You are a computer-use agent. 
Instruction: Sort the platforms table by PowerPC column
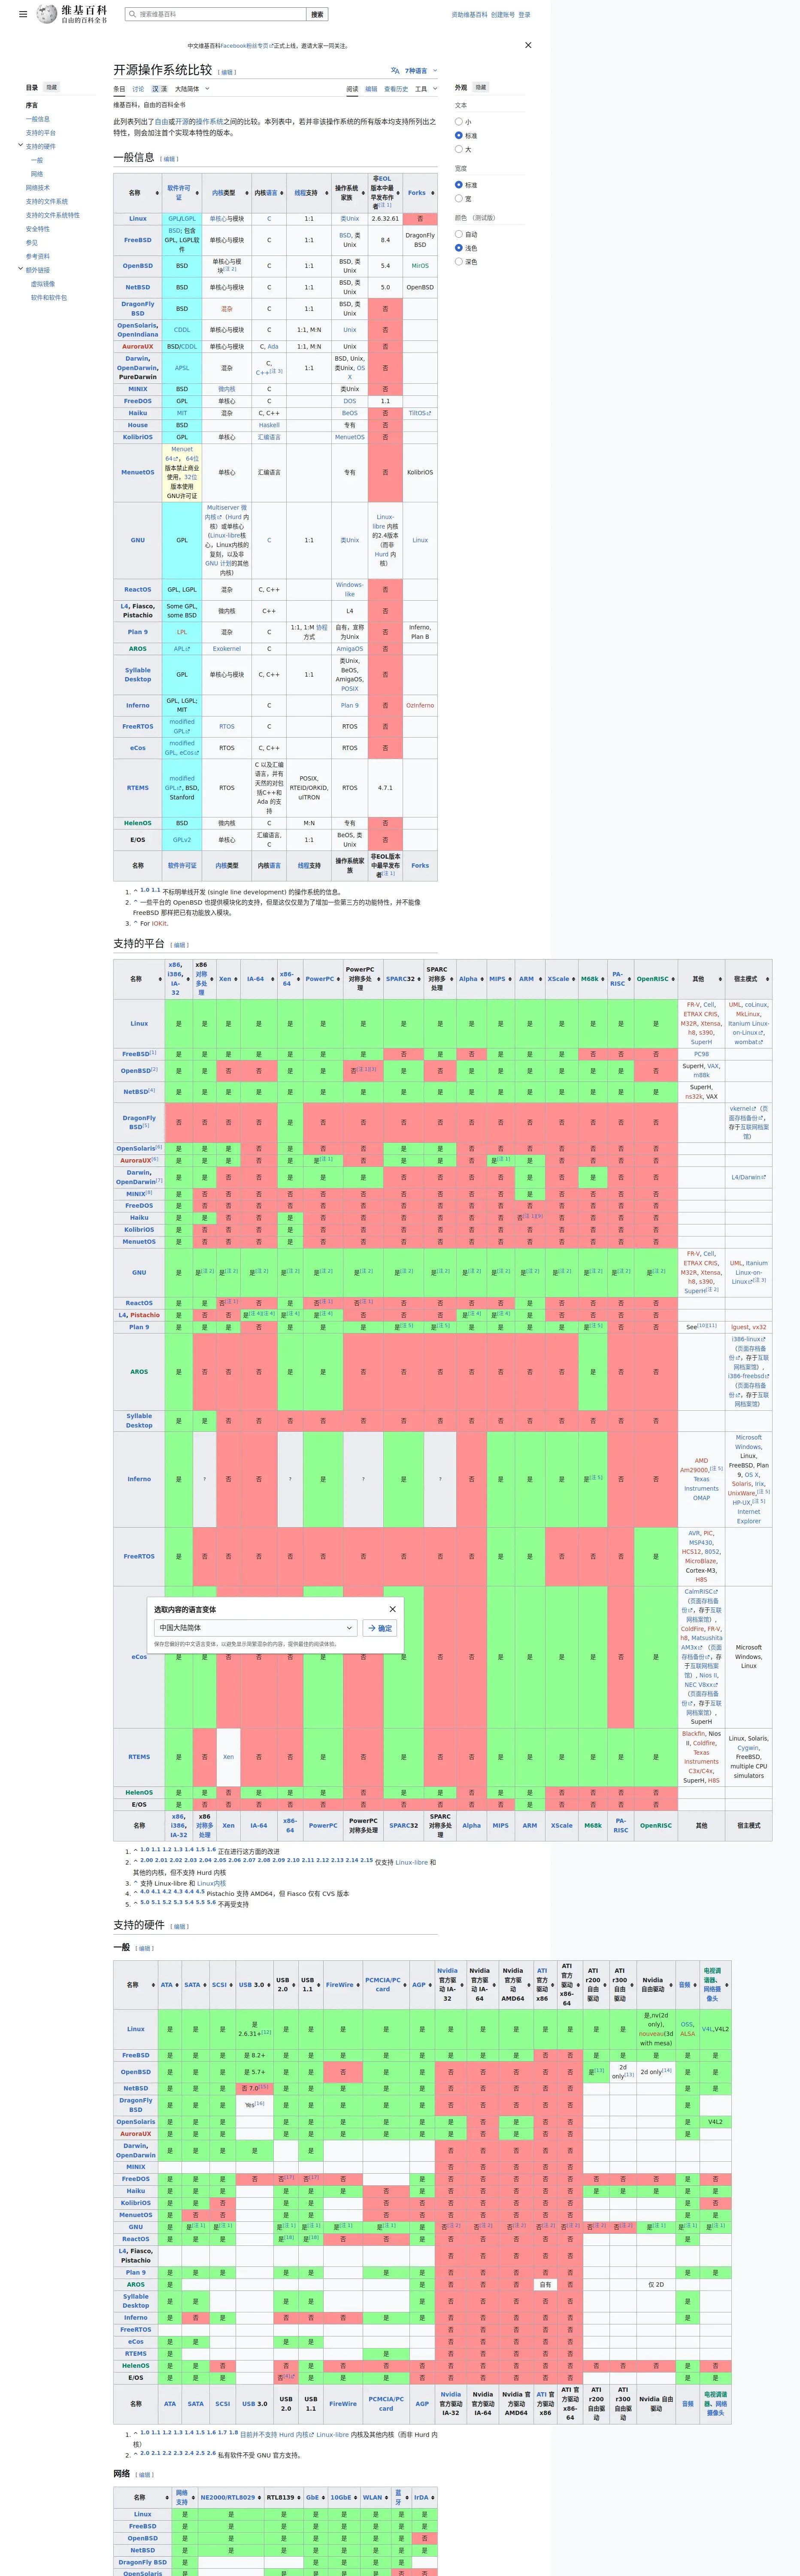323,979
